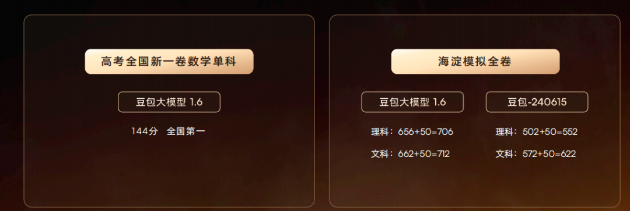Click the 豆包-240615 model label
This screenshot has height=211, width=630.
tap(537, 102)
